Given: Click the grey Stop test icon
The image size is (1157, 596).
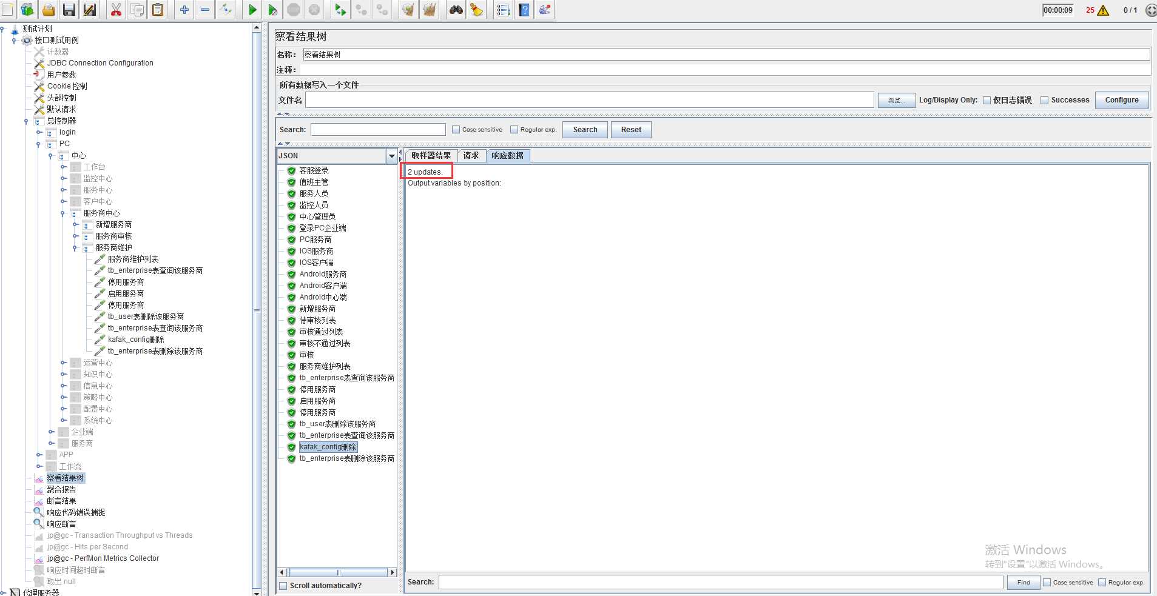Looking at the screenshot, I should 294,10.
